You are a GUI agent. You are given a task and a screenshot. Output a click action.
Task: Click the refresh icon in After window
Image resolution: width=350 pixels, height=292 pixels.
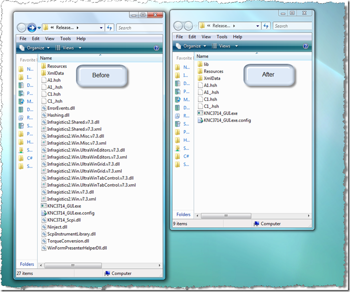[266, 26]
